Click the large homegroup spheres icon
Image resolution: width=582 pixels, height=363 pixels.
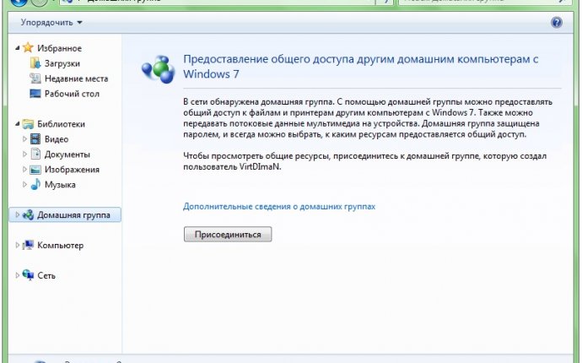click(x=158, y=69)
